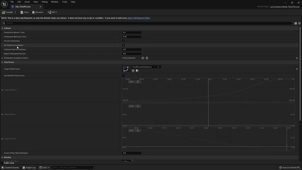
Task: Collapse the Blending category
Action: (2, 157)
